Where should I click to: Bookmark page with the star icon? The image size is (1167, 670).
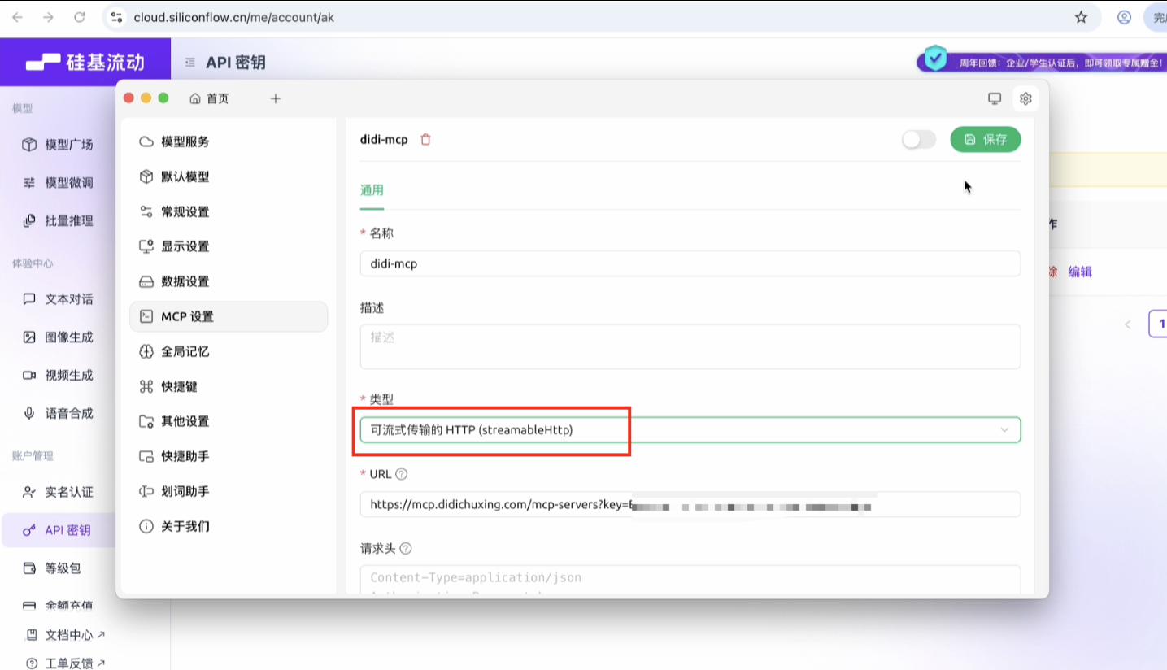[1081, 17]
